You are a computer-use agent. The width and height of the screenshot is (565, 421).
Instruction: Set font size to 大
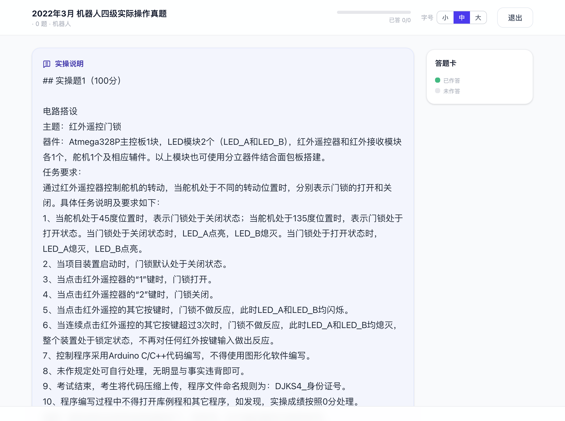click(x=478, y=18)
